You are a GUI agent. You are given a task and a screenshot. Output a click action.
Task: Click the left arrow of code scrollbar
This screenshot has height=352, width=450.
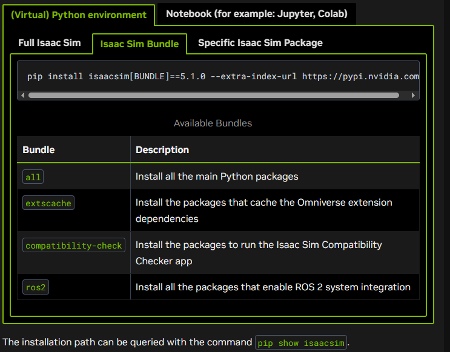(22, 95)
